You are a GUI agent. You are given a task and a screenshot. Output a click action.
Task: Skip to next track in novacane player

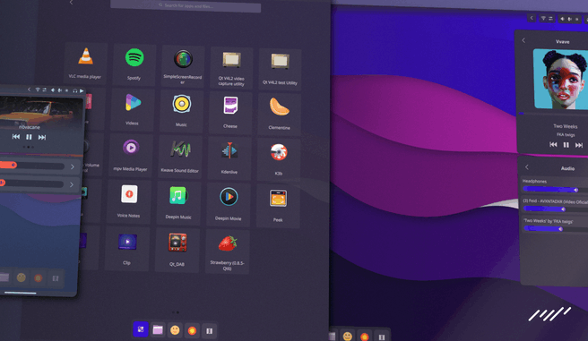[42, 137]
